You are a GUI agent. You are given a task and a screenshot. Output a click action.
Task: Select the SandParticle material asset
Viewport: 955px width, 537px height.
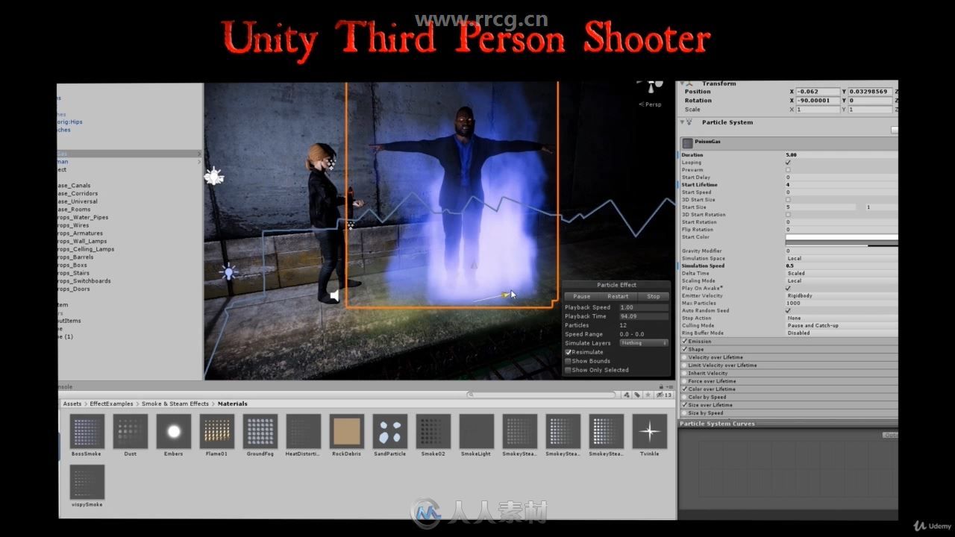point(390,432)
